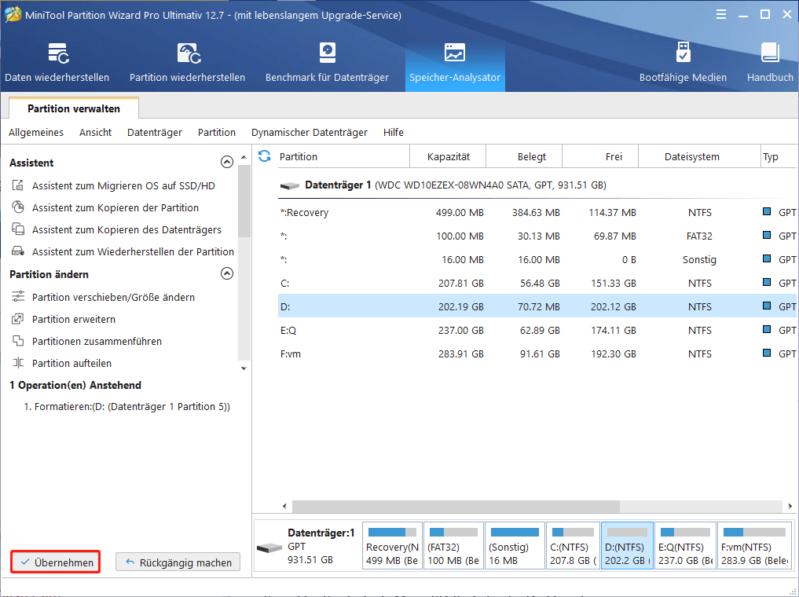
Task: Click the horizontal scrollbar of partition list
Action: (x=456, y=506)
